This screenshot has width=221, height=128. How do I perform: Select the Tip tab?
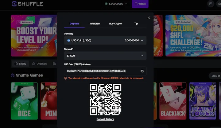pyautogui.click(x=136, y=24)
